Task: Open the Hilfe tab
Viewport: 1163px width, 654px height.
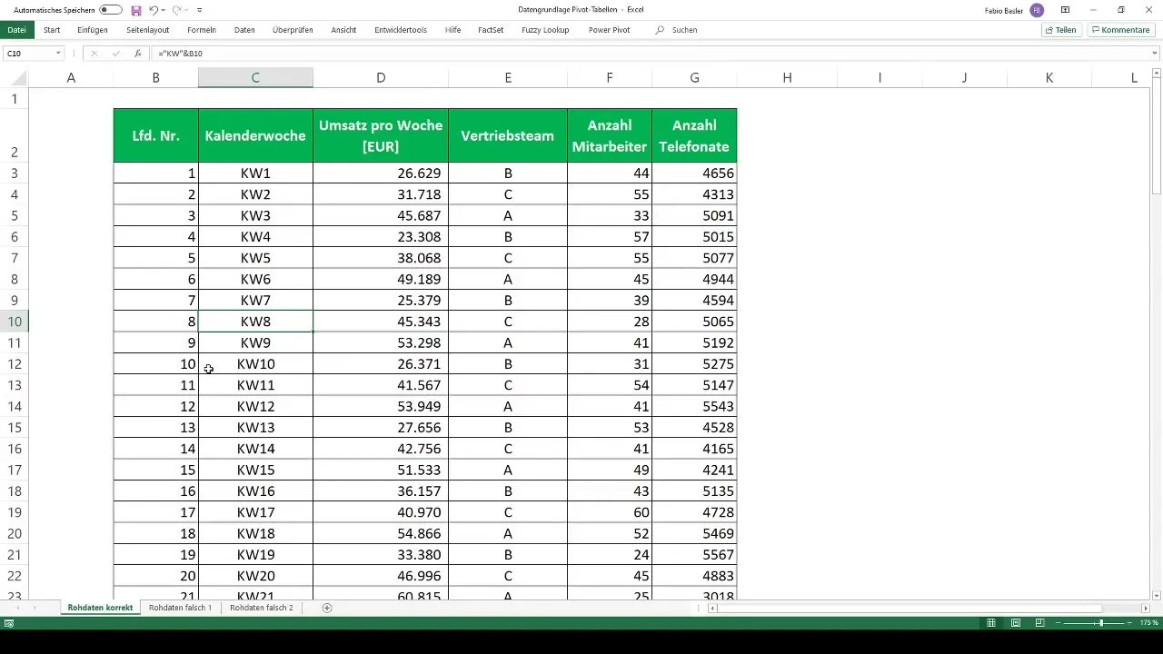Action: [x=452, y=30]
